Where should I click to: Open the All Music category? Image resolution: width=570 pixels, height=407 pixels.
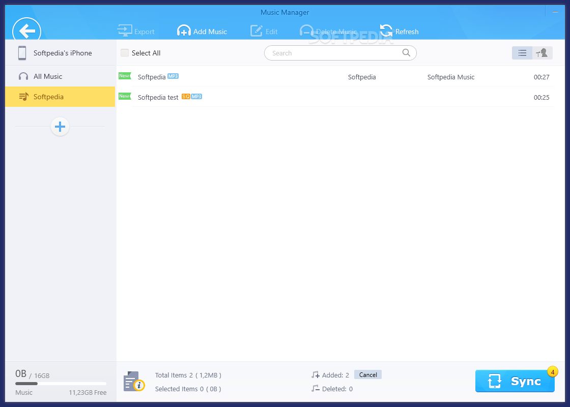pyautogui.click(x=60, y=76)
